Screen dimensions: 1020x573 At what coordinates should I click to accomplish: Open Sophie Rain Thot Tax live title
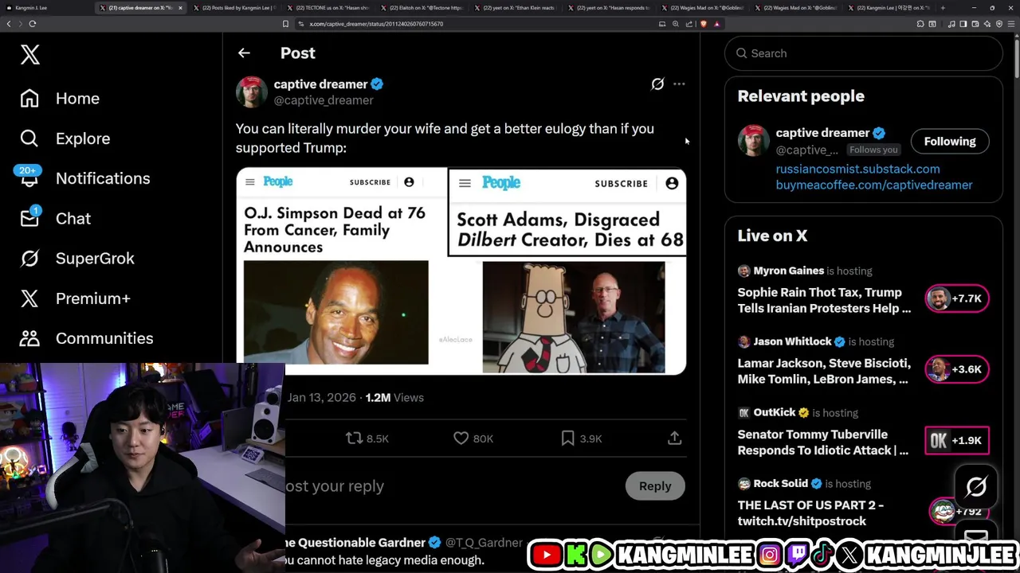824,300
